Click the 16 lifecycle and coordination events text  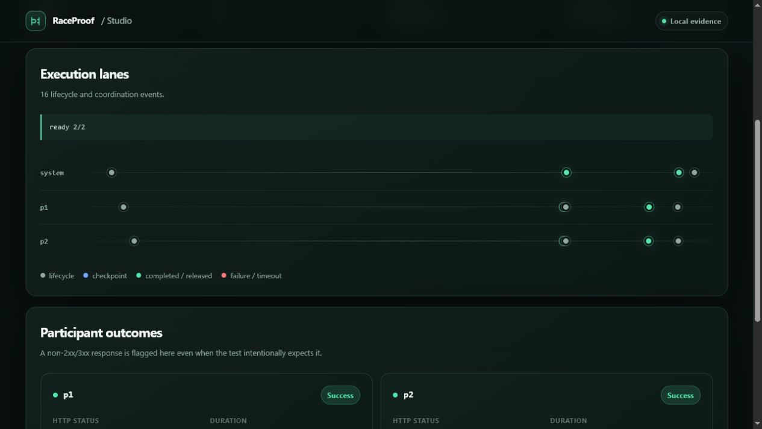click(x=102, y=95)
